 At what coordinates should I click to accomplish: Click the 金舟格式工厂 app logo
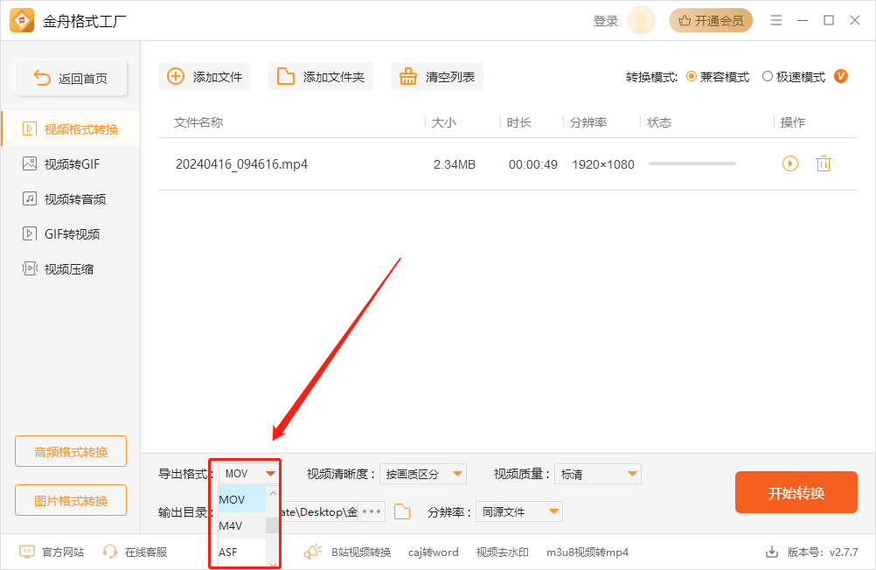point(22,21)
